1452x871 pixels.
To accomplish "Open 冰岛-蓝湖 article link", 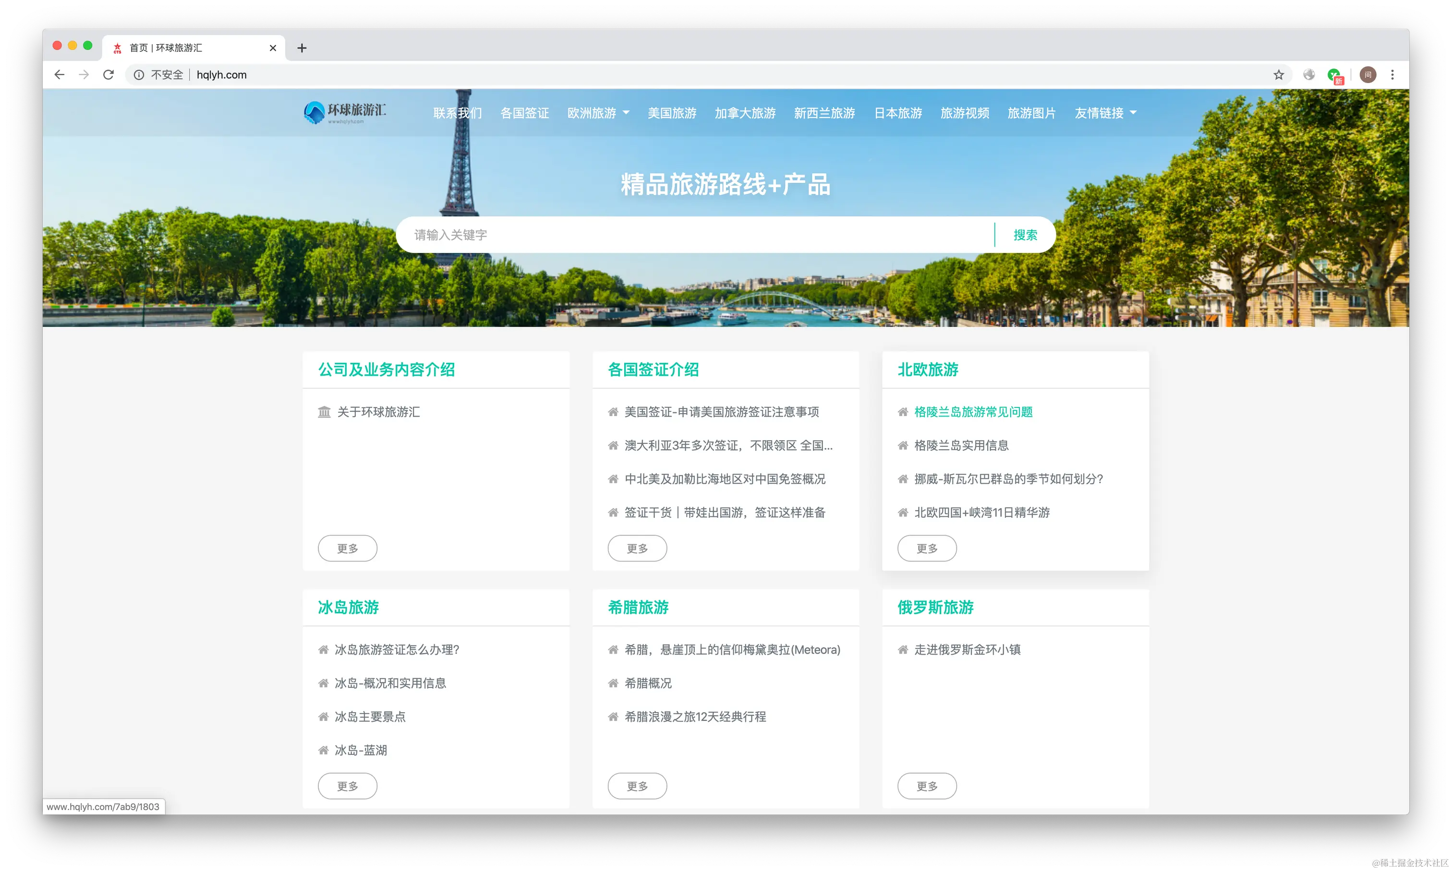I will click(x=361, y=750).
